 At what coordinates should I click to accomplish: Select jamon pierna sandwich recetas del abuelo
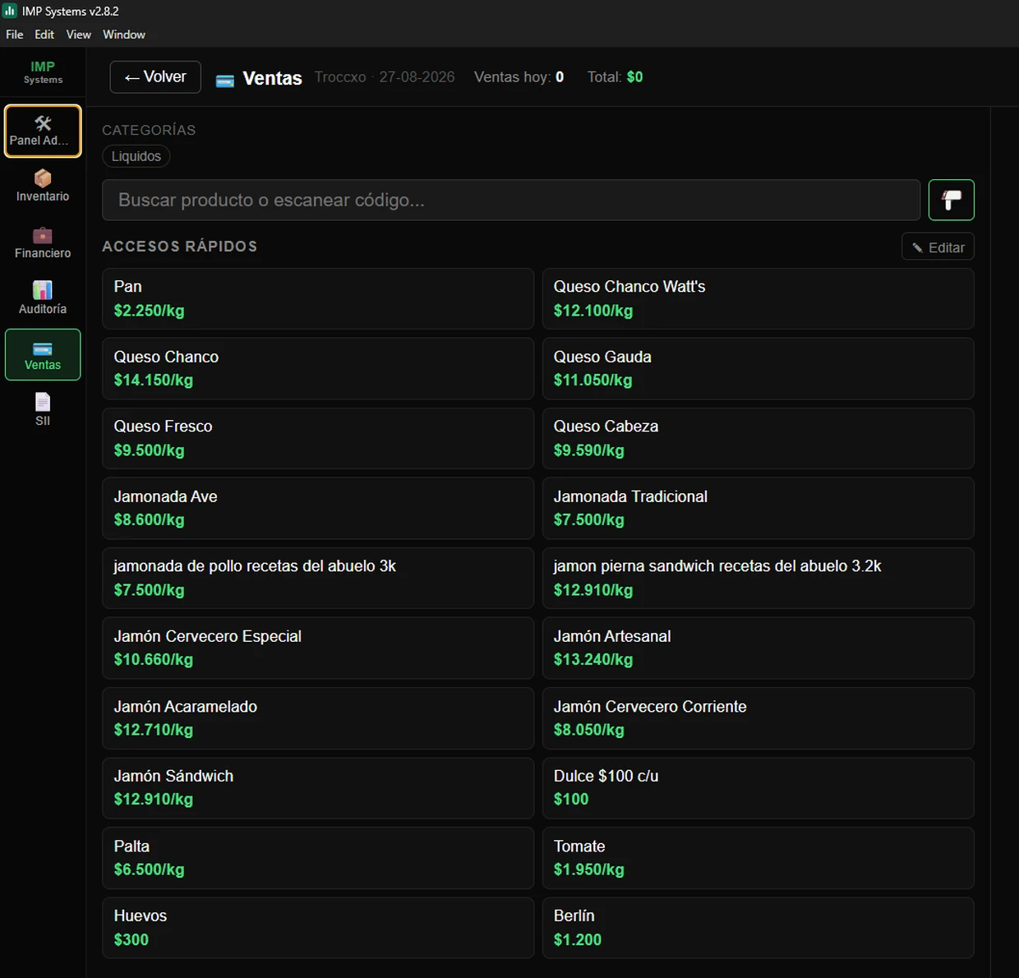758,578
